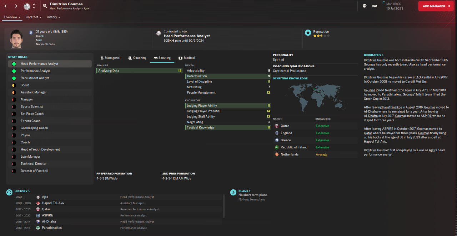Click the history list scrollbar

pos(224,206)
